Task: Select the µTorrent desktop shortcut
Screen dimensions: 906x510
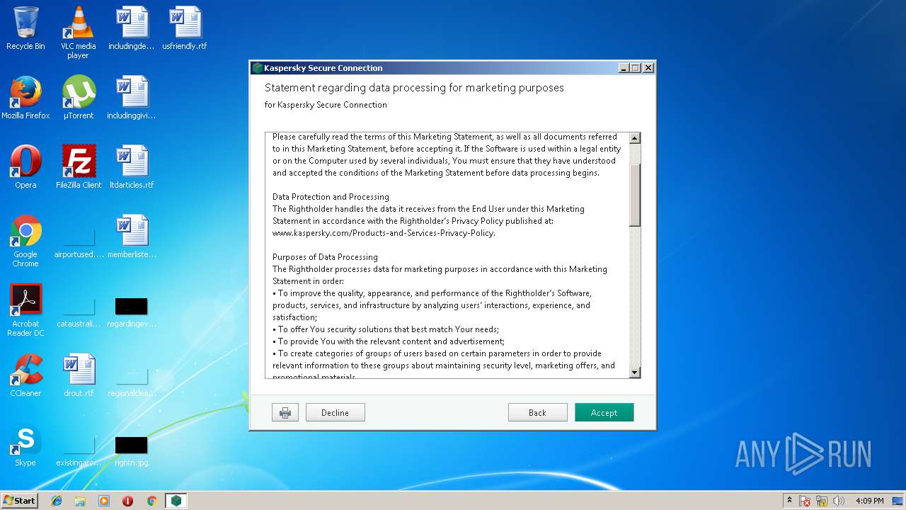Action: tap(78, 98)
